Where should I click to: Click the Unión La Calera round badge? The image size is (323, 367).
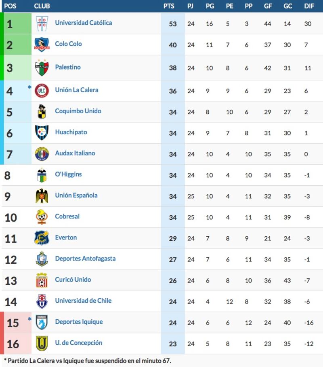pyautogui.click(x=42, y=91)
